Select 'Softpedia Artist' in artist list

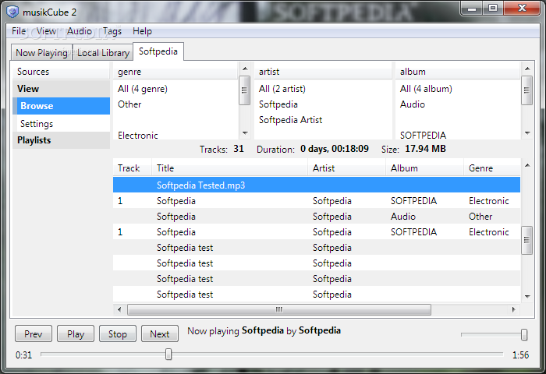[323, 120]
